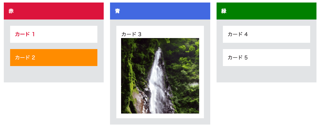Click the カード 3 text label
Image resolution: width=319 pixels, height=128 pixels.
[x=131, y=34]
